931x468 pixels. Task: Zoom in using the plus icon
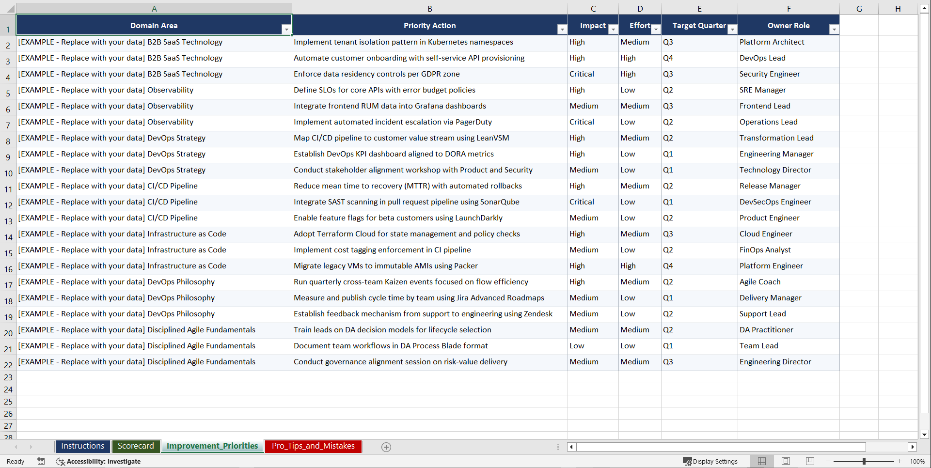pos(899,461)
